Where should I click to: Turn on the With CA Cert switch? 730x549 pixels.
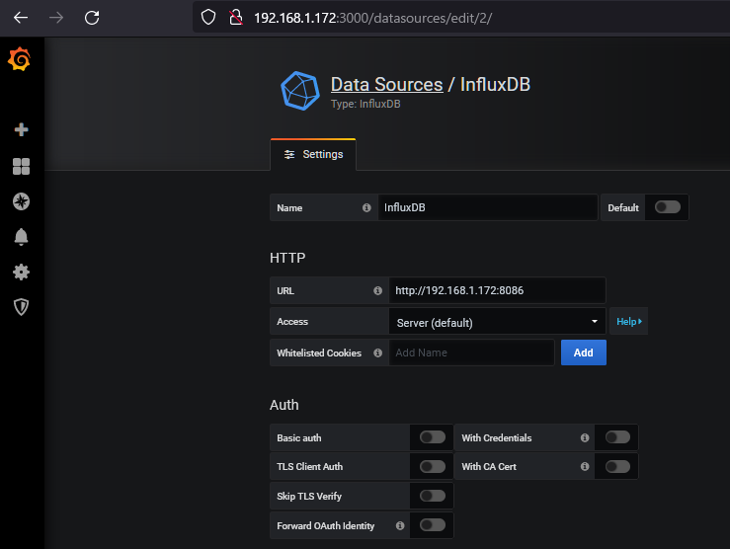coord(617,466)
